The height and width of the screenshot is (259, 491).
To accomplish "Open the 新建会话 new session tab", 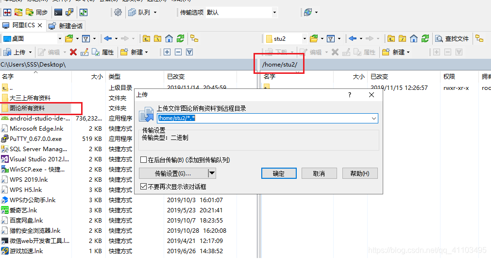I will [x=67, y=26].
